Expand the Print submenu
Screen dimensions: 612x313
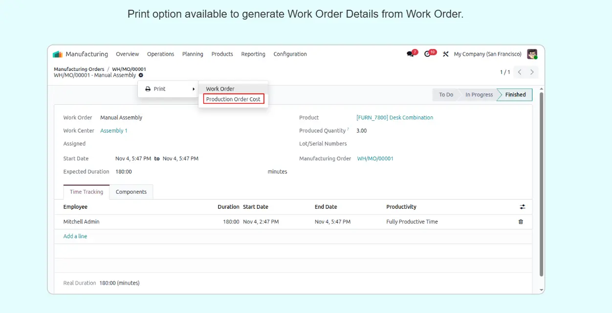tap(168, 89)
